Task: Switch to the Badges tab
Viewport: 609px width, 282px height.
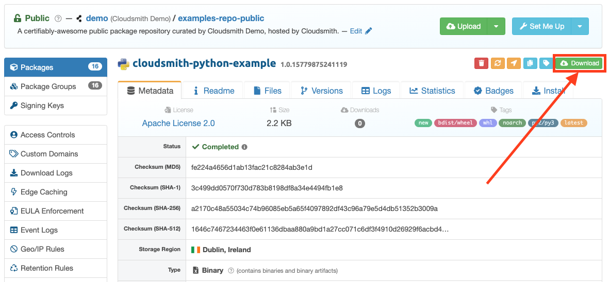Action: point(493,91)
